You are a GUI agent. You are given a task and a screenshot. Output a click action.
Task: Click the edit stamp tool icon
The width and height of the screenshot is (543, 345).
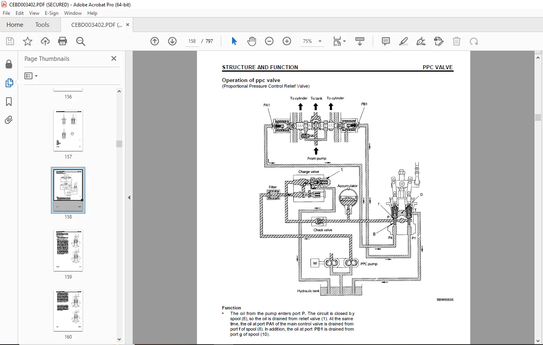[439, 41]
